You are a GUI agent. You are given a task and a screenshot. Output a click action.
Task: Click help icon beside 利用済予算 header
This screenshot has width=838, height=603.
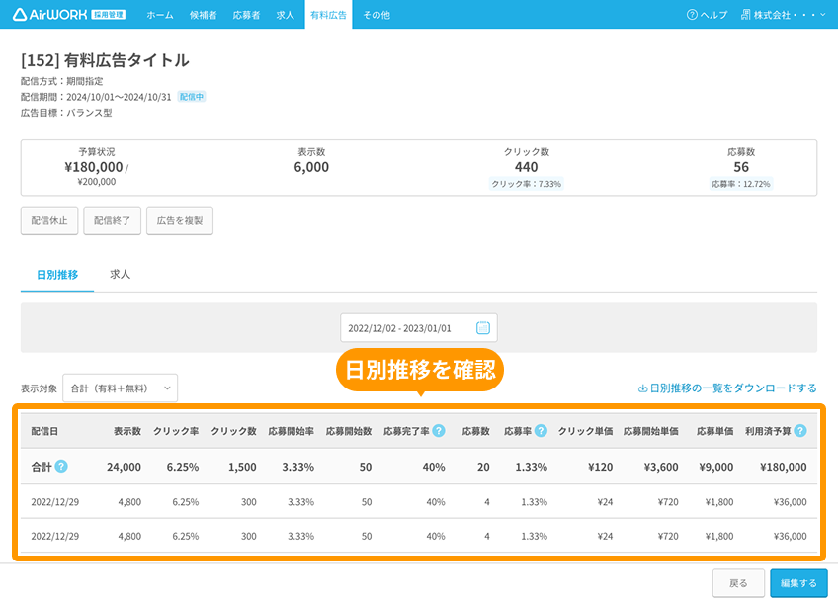(800, 431)
